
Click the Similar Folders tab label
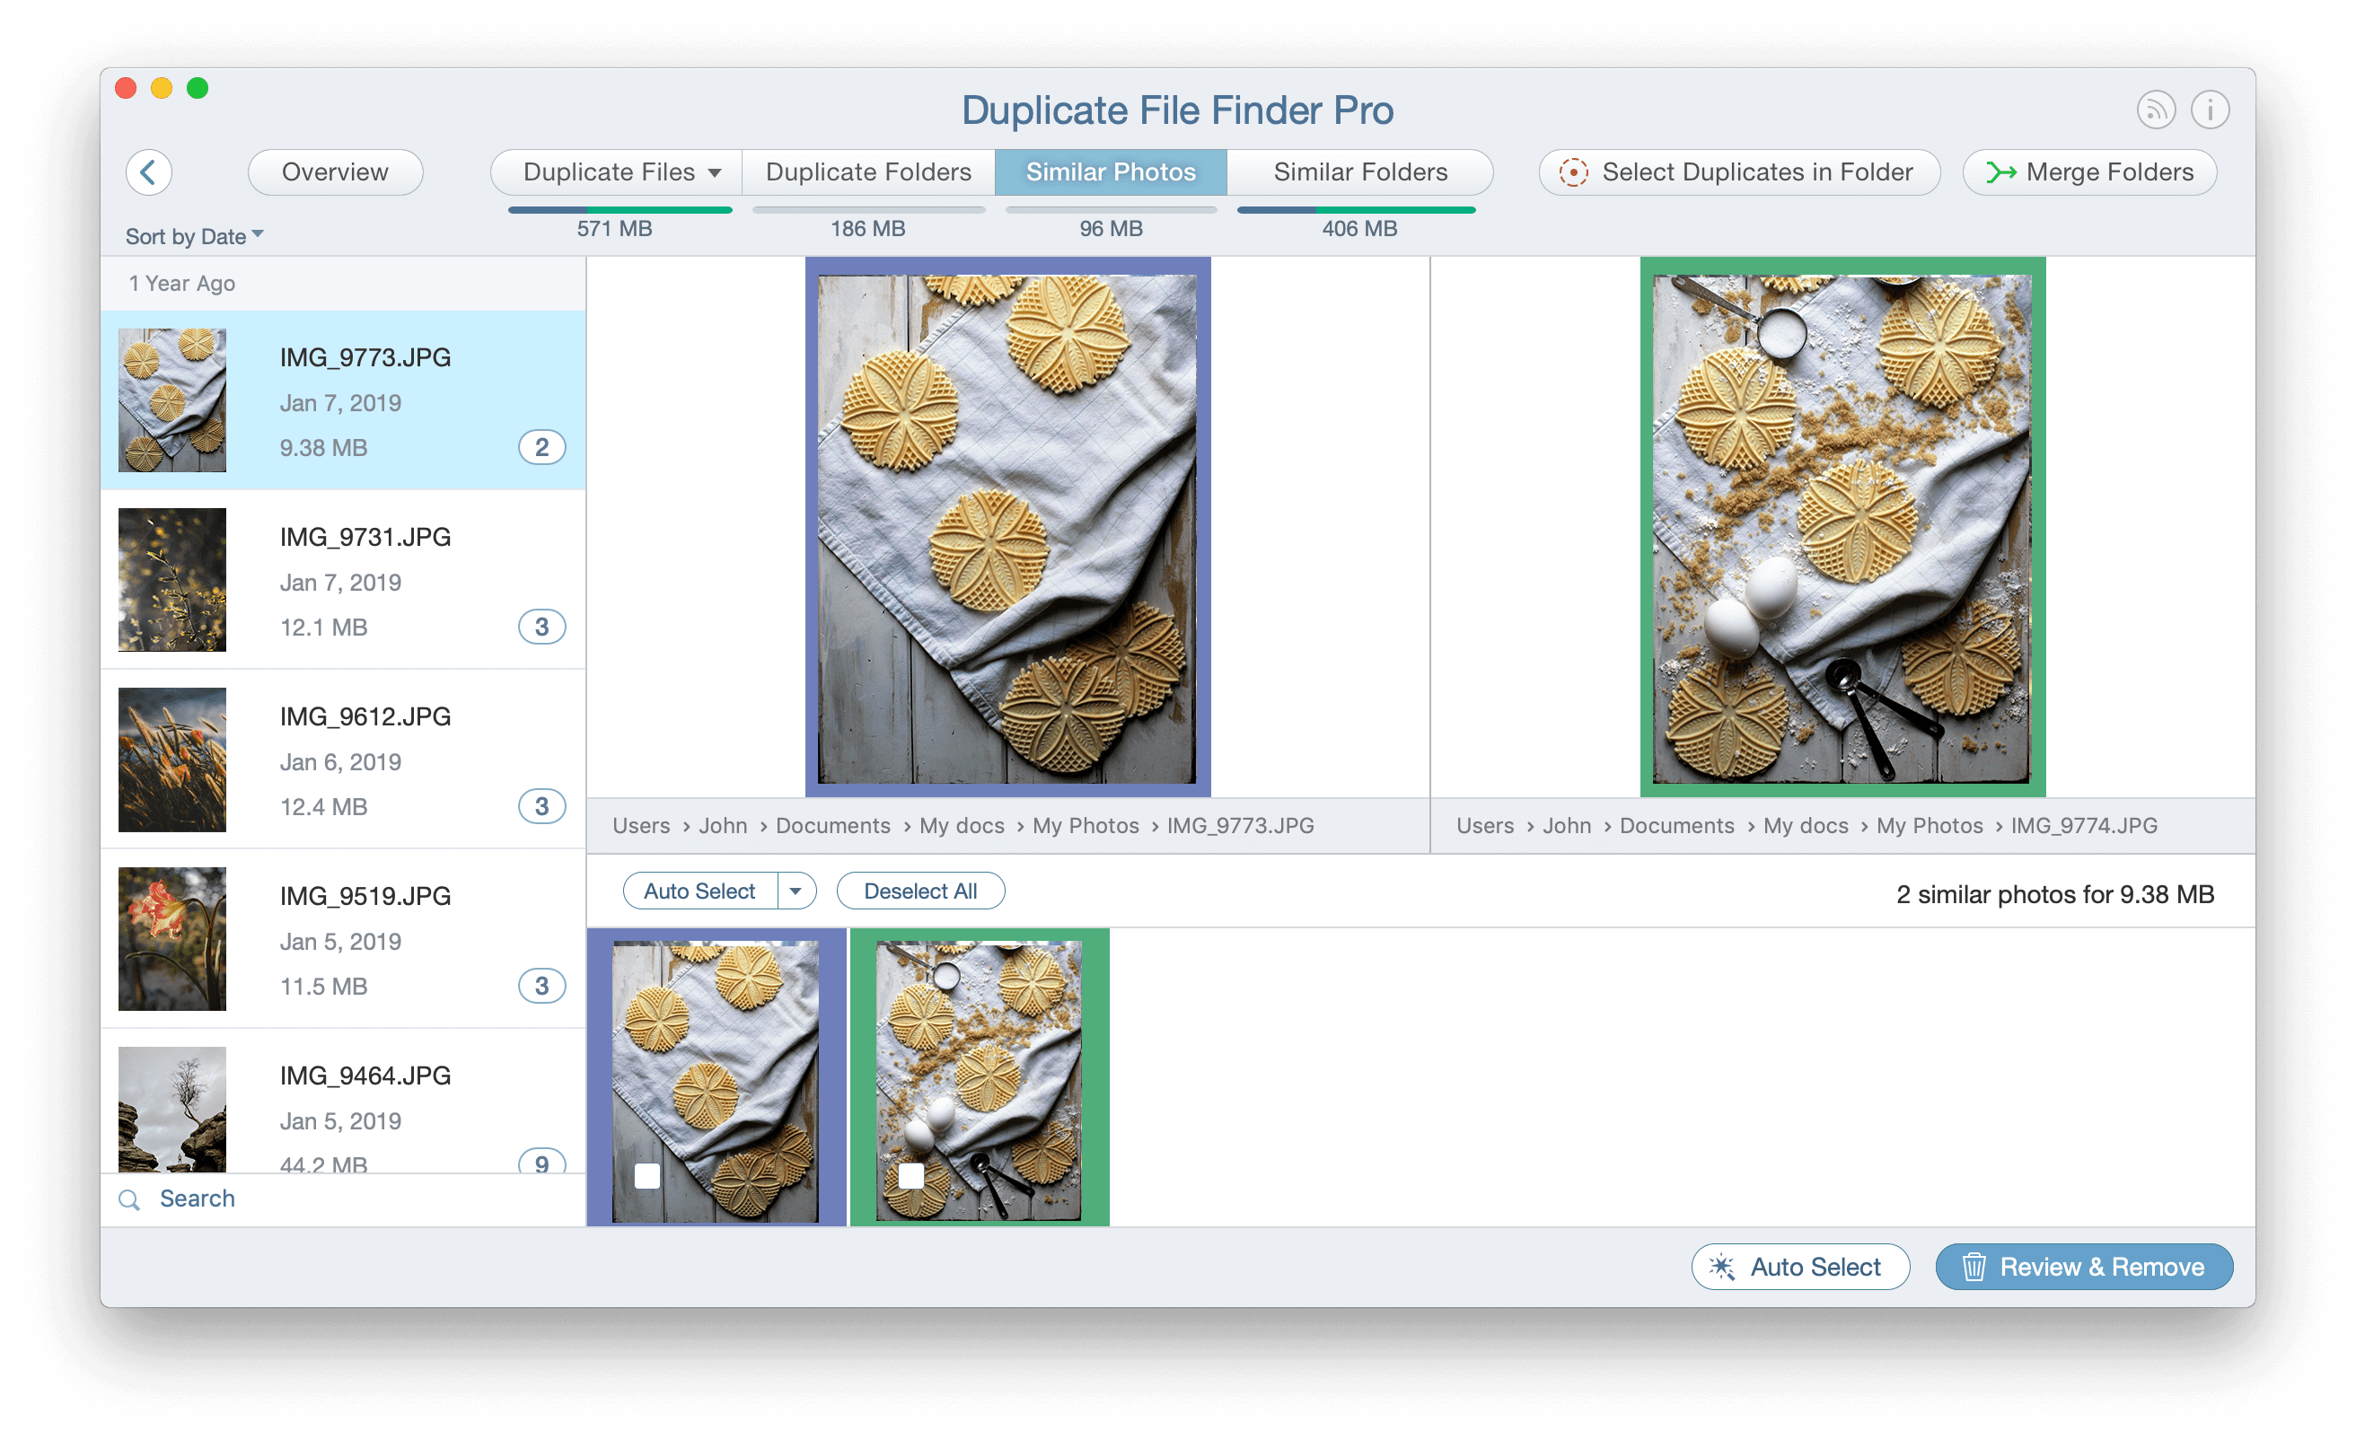[1358, 170]
